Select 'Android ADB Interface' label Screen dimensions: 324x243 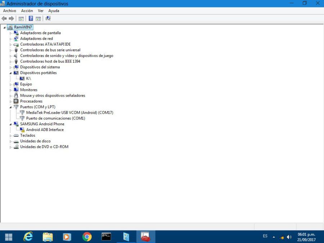point(45,130)
